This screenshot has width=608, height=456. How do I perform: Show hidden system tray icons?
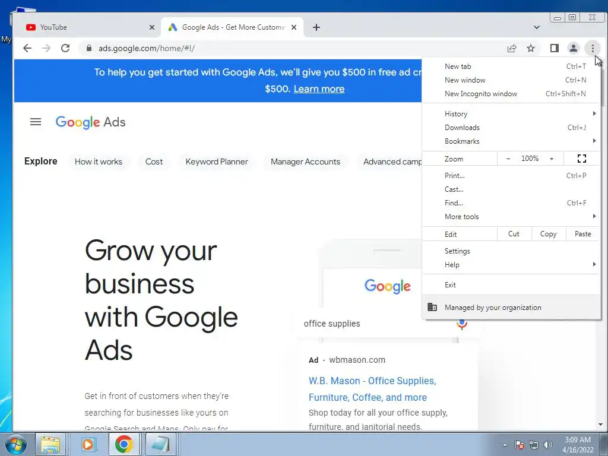pyautogui.click(x=505, y=445)
